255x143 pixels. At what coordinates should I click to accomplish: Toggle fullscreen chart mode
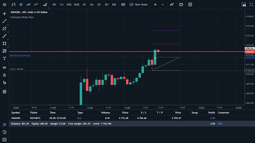(251, 4)
